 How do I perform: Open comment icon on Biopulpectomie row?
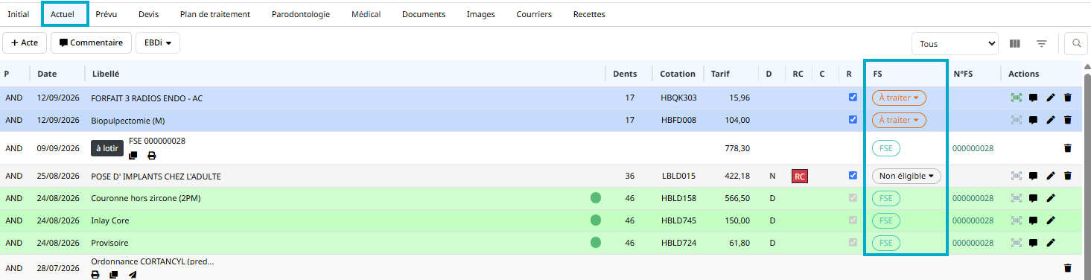(1034, 120)
